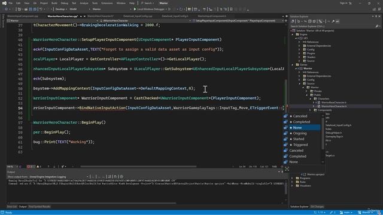This screenshot has height=215, width=383.
Task: Click the Search box in title bar
Action: point(147,3)
